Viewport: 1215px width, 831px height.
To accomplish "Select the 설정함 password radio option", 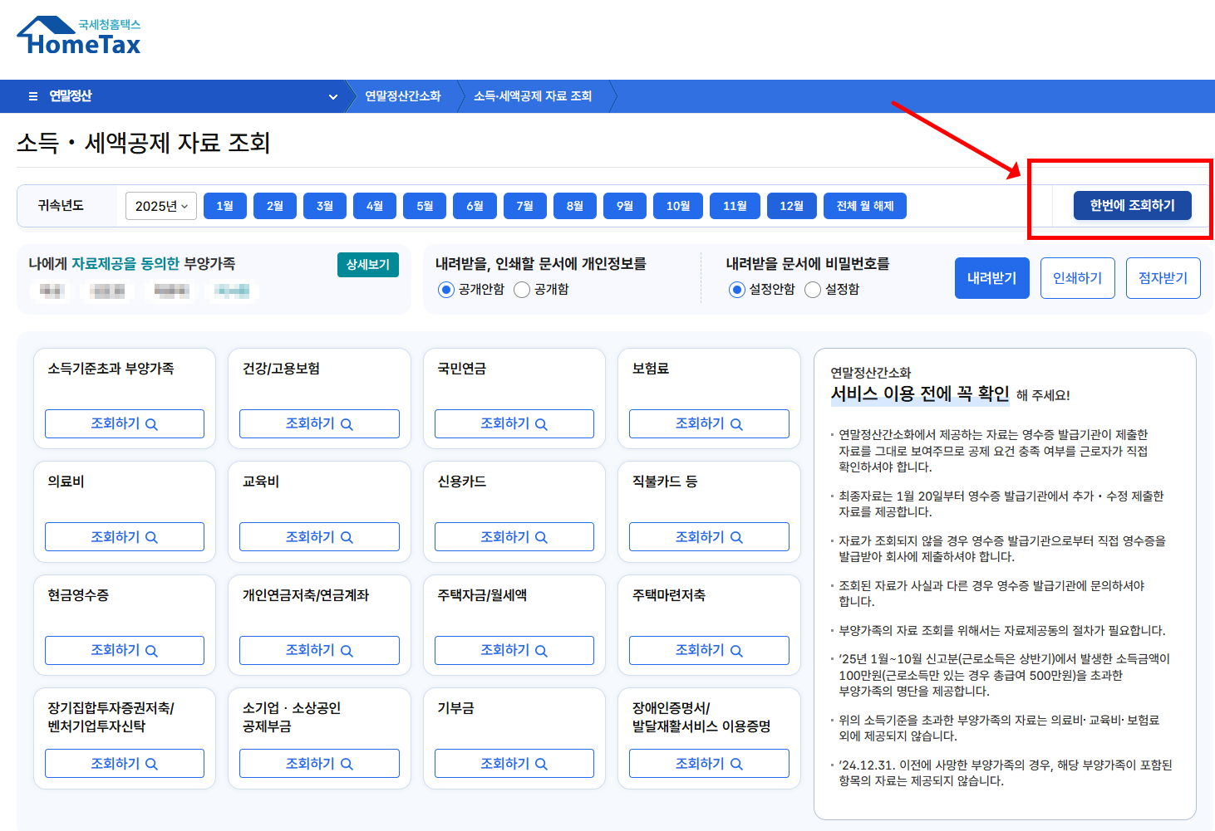I will click(x=813, y=290).
